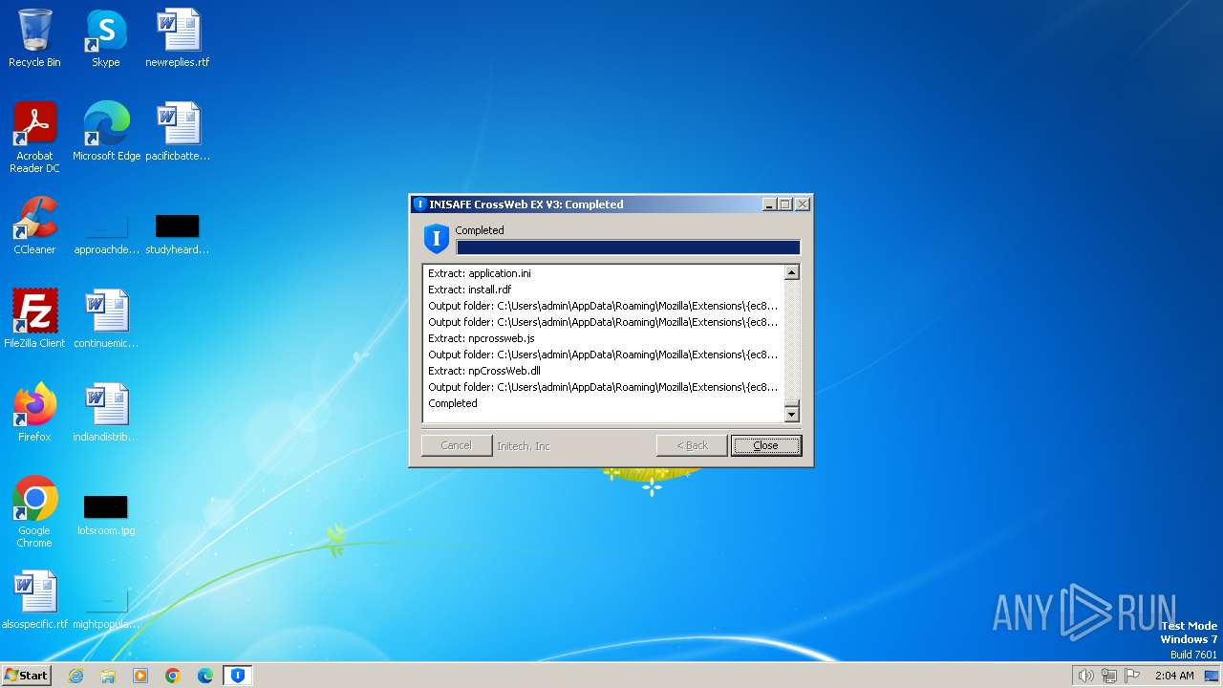Open Acrobat Reader DC shortcut
Viewport: 1223px width, 688px height.
coord(34,137)
